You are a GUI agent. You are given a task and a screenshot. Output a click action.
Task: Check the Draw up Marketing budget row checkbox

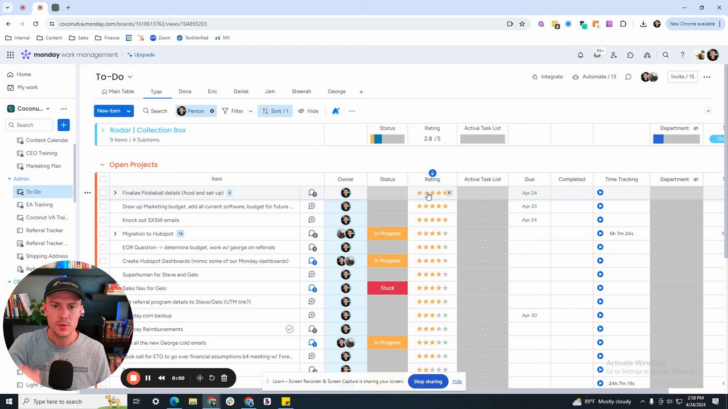[103, 206]
